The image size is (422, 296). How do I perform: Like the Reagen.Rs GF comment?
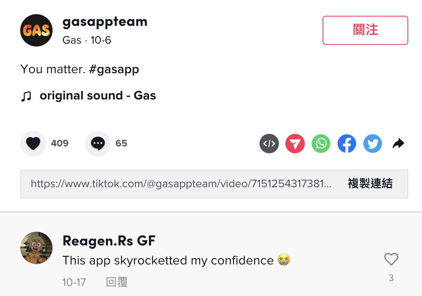tap(391, 260)
